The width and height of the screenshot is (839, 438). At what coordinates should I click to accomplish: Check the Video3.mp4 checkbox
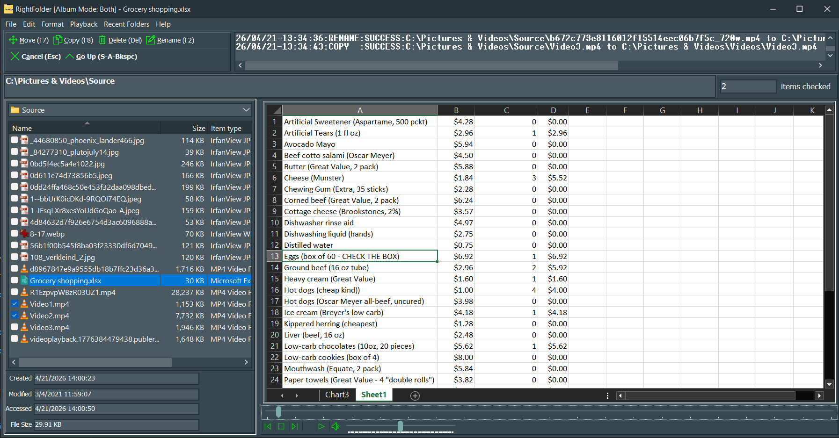14,327
